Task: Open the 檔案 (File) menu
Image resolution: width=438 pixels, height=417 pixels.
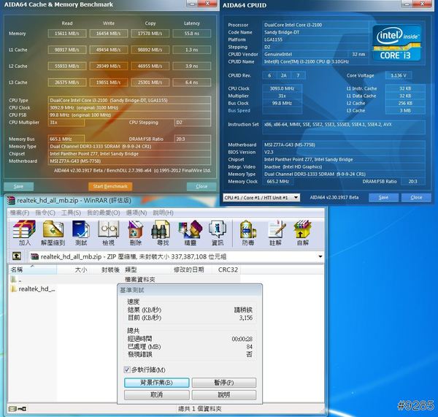Action: [18, 213]
